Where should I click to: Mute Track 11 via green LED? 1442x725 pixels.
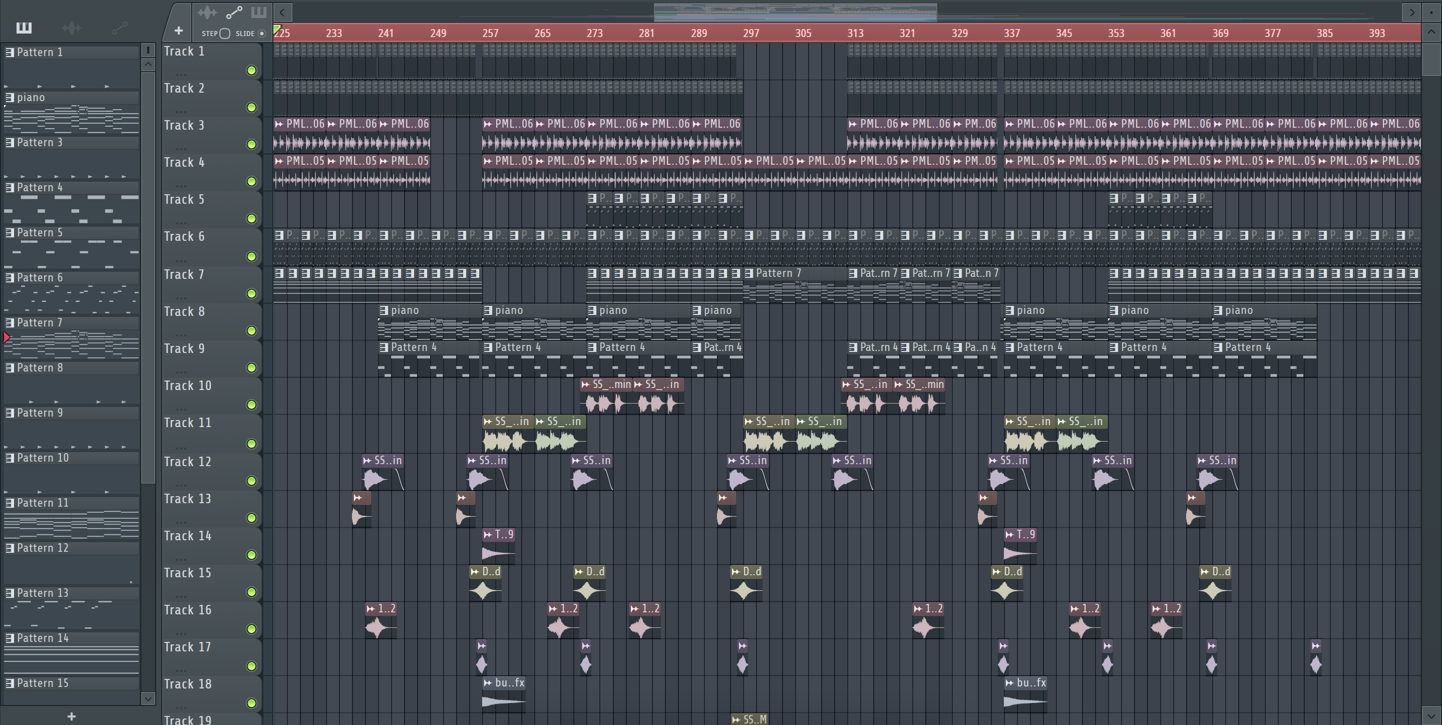251,444
